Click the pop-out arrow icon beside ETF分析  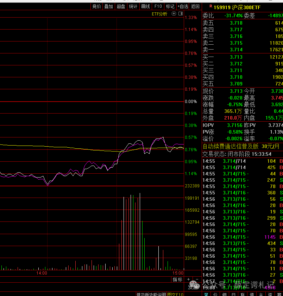174,14
